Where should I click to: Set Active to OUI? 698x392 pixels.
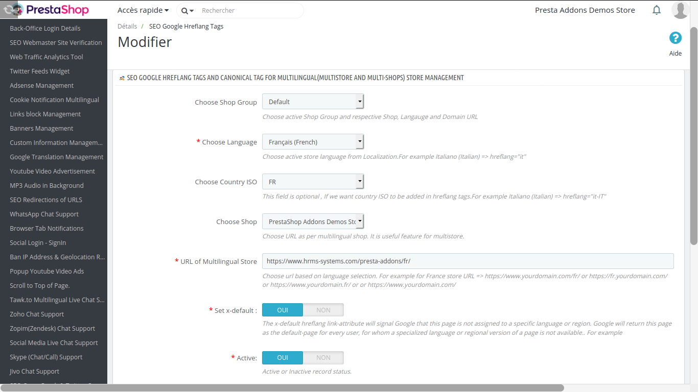coord(283,357)
